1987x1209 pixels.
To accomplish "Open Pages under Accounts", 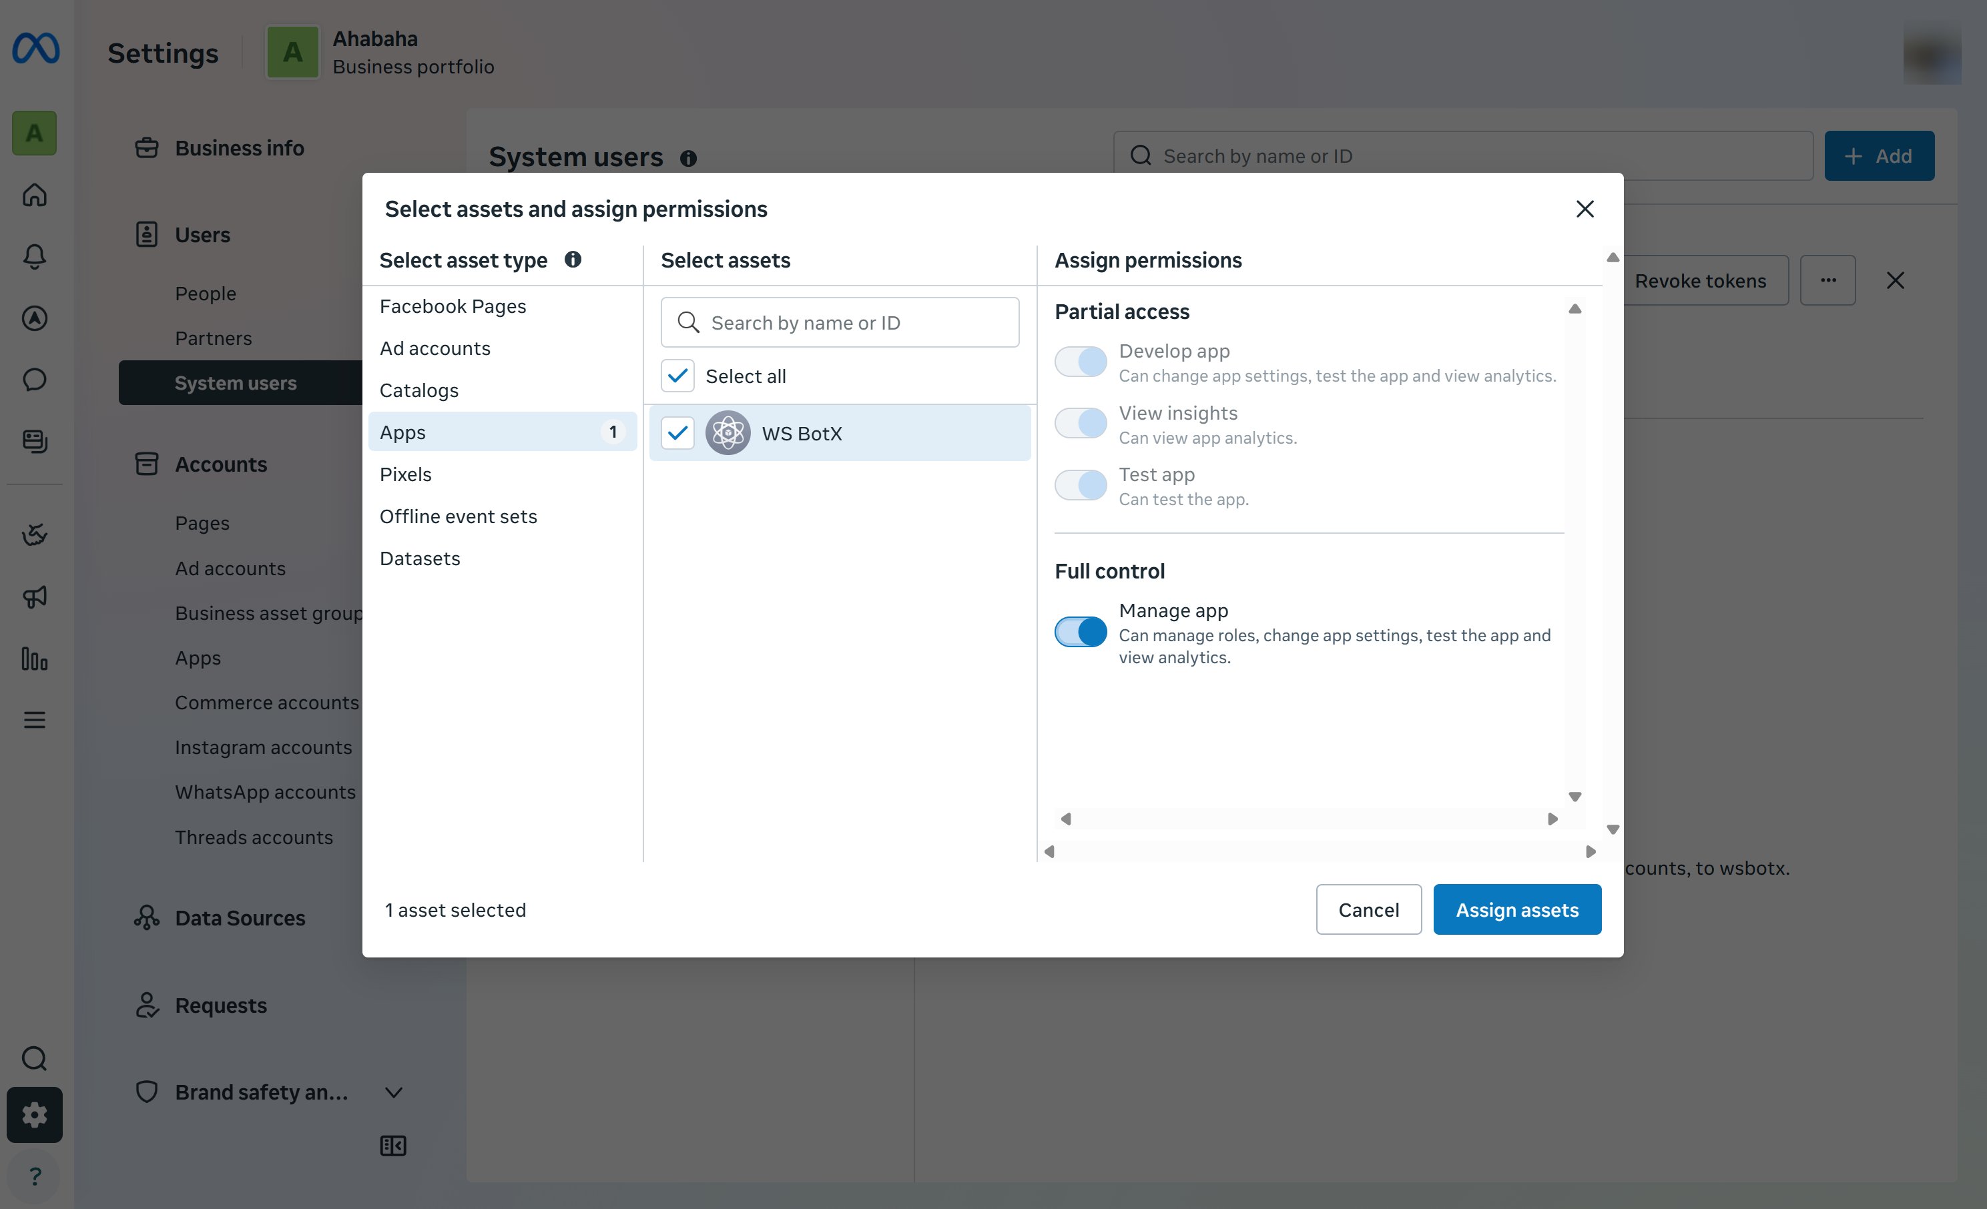I will coord(202,523).
